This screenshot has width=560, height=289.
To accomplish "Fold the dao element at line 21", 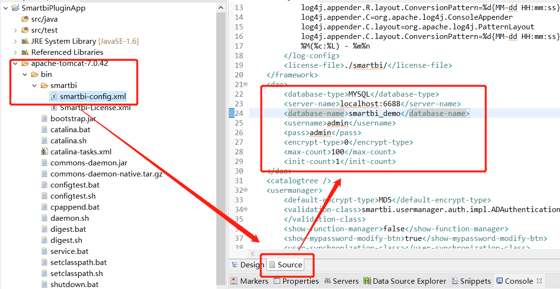I will point(245,84).
